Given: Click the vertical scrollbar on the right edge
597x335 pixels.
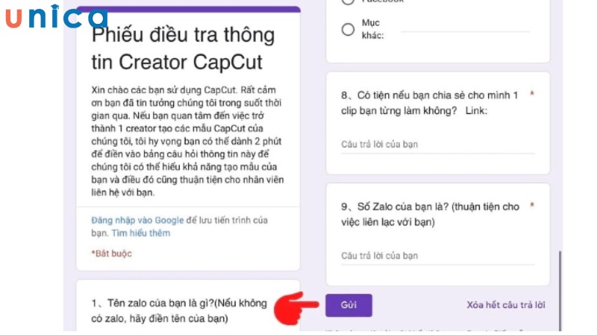Looking at the screenshot, I should [x=560, y=290].
